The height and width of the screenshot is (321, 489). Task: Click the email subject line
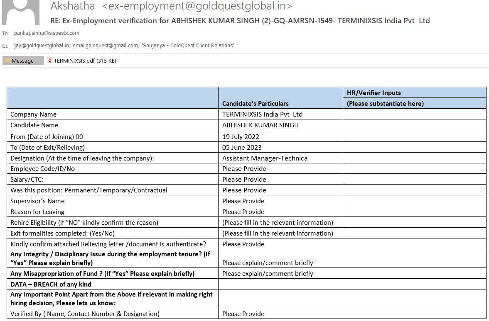(240, 21)
